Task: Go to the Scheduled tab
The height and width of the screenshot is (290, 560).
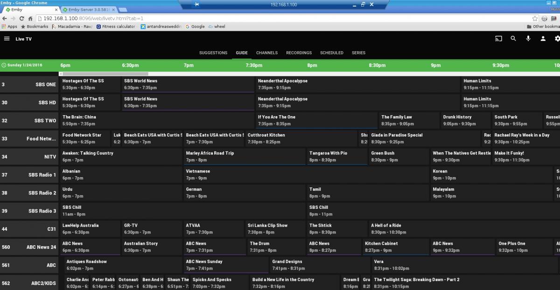Action: click(x=331, y=53)
